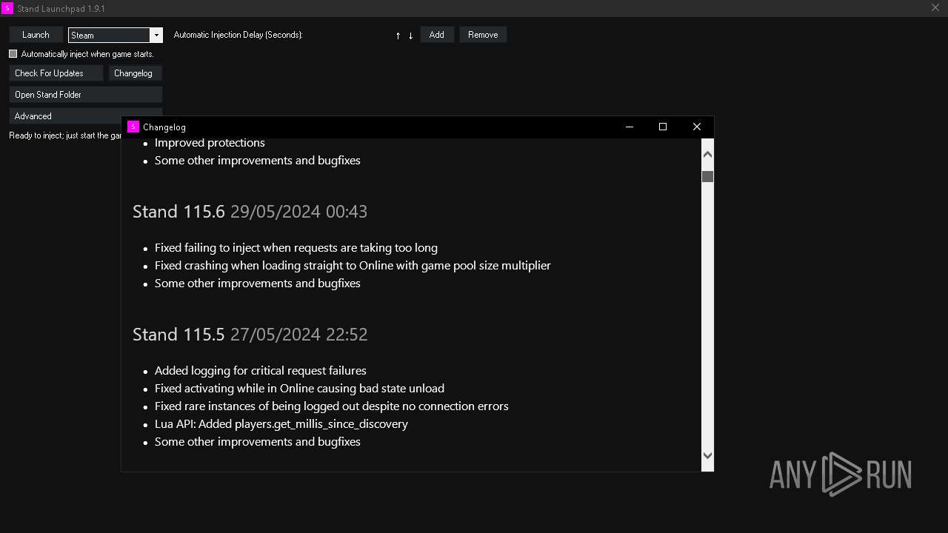Click the changelog scrollbar down arrow

click(x=707, y=456)
